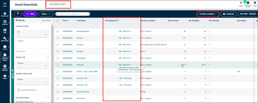Image resolution: width=258 pixels, height=103 pixels.
Task: Click the funnel filter button in toolbar
Action: pos(18,14)
